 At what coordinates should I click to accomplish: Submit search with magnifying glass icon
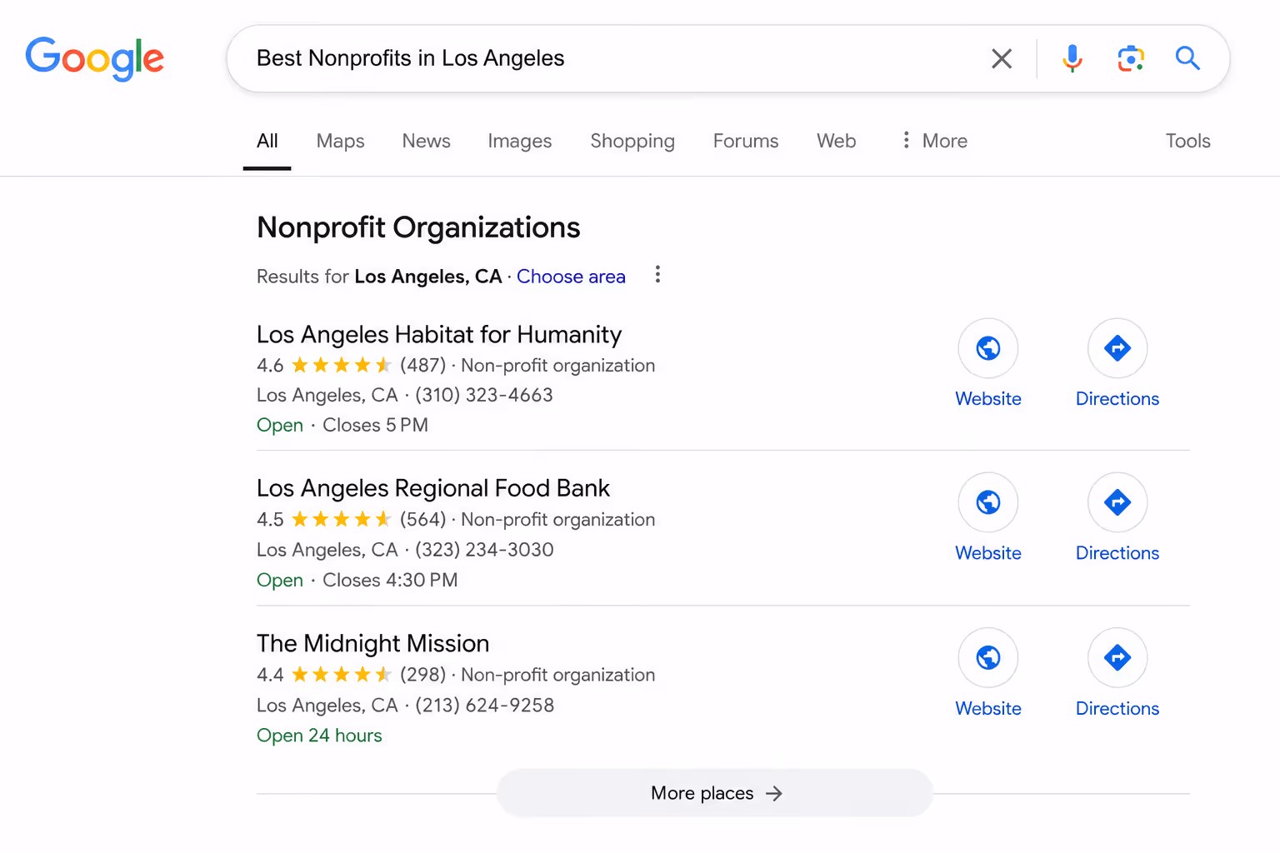point(1187,58)
